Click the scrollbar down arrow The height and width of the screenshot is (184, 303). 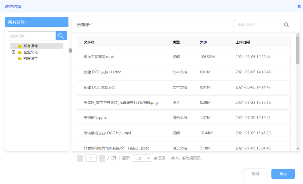click(298, 149)
